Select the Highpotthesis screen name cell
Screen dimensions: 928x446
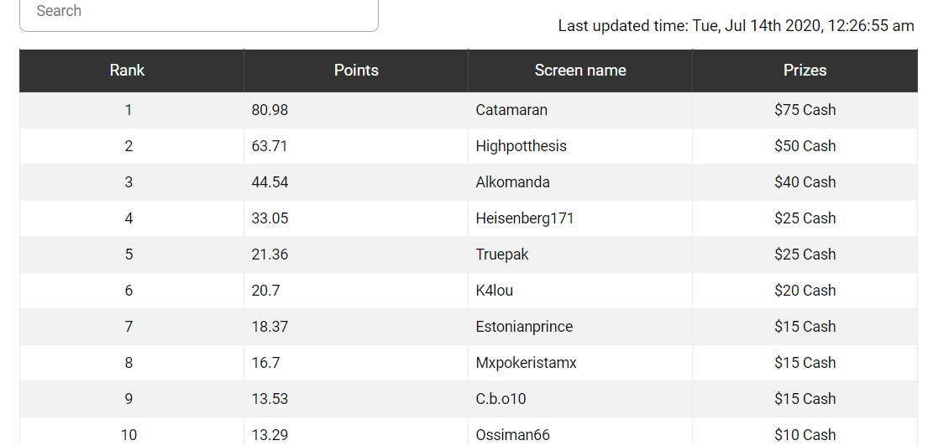[x=521, y=146]
